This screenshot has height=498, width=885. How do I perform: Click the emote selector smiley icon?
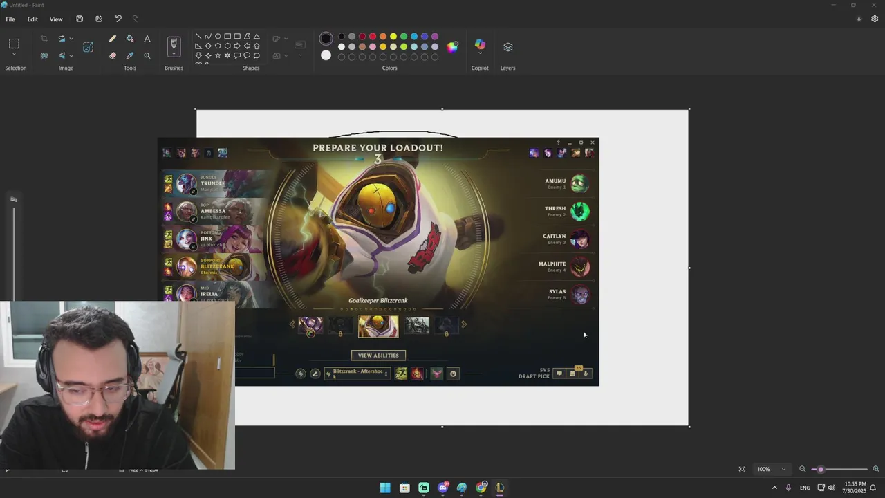(x=453, y=373)
